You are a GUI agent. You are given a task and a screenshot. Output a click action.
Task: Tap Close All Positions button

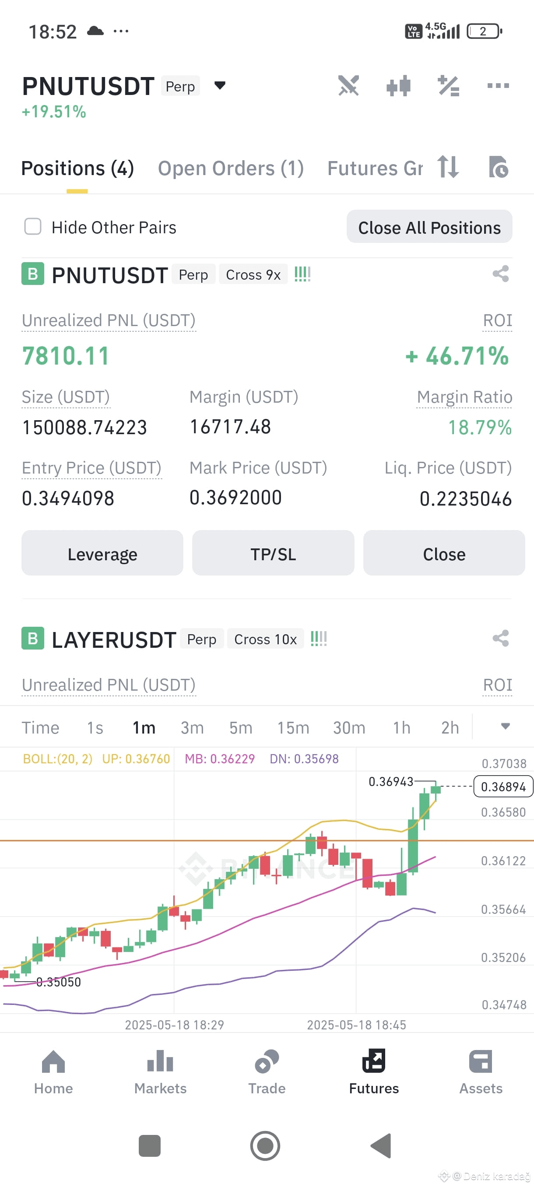pyautogui.click(x=429, y=227)
